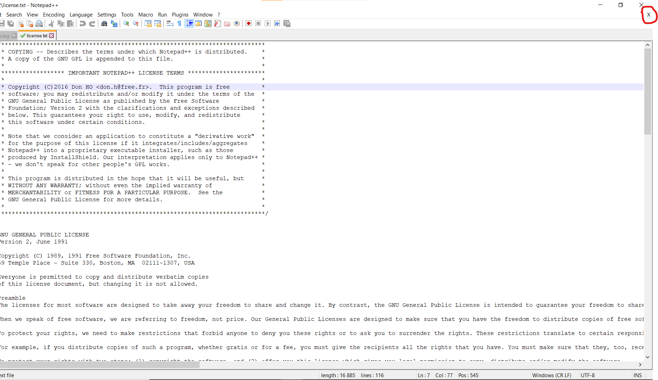The height and width of the screenshot is (380, 658).
Task: Toggle synchronize horizontal scrolling
Action: pos(158,24)
